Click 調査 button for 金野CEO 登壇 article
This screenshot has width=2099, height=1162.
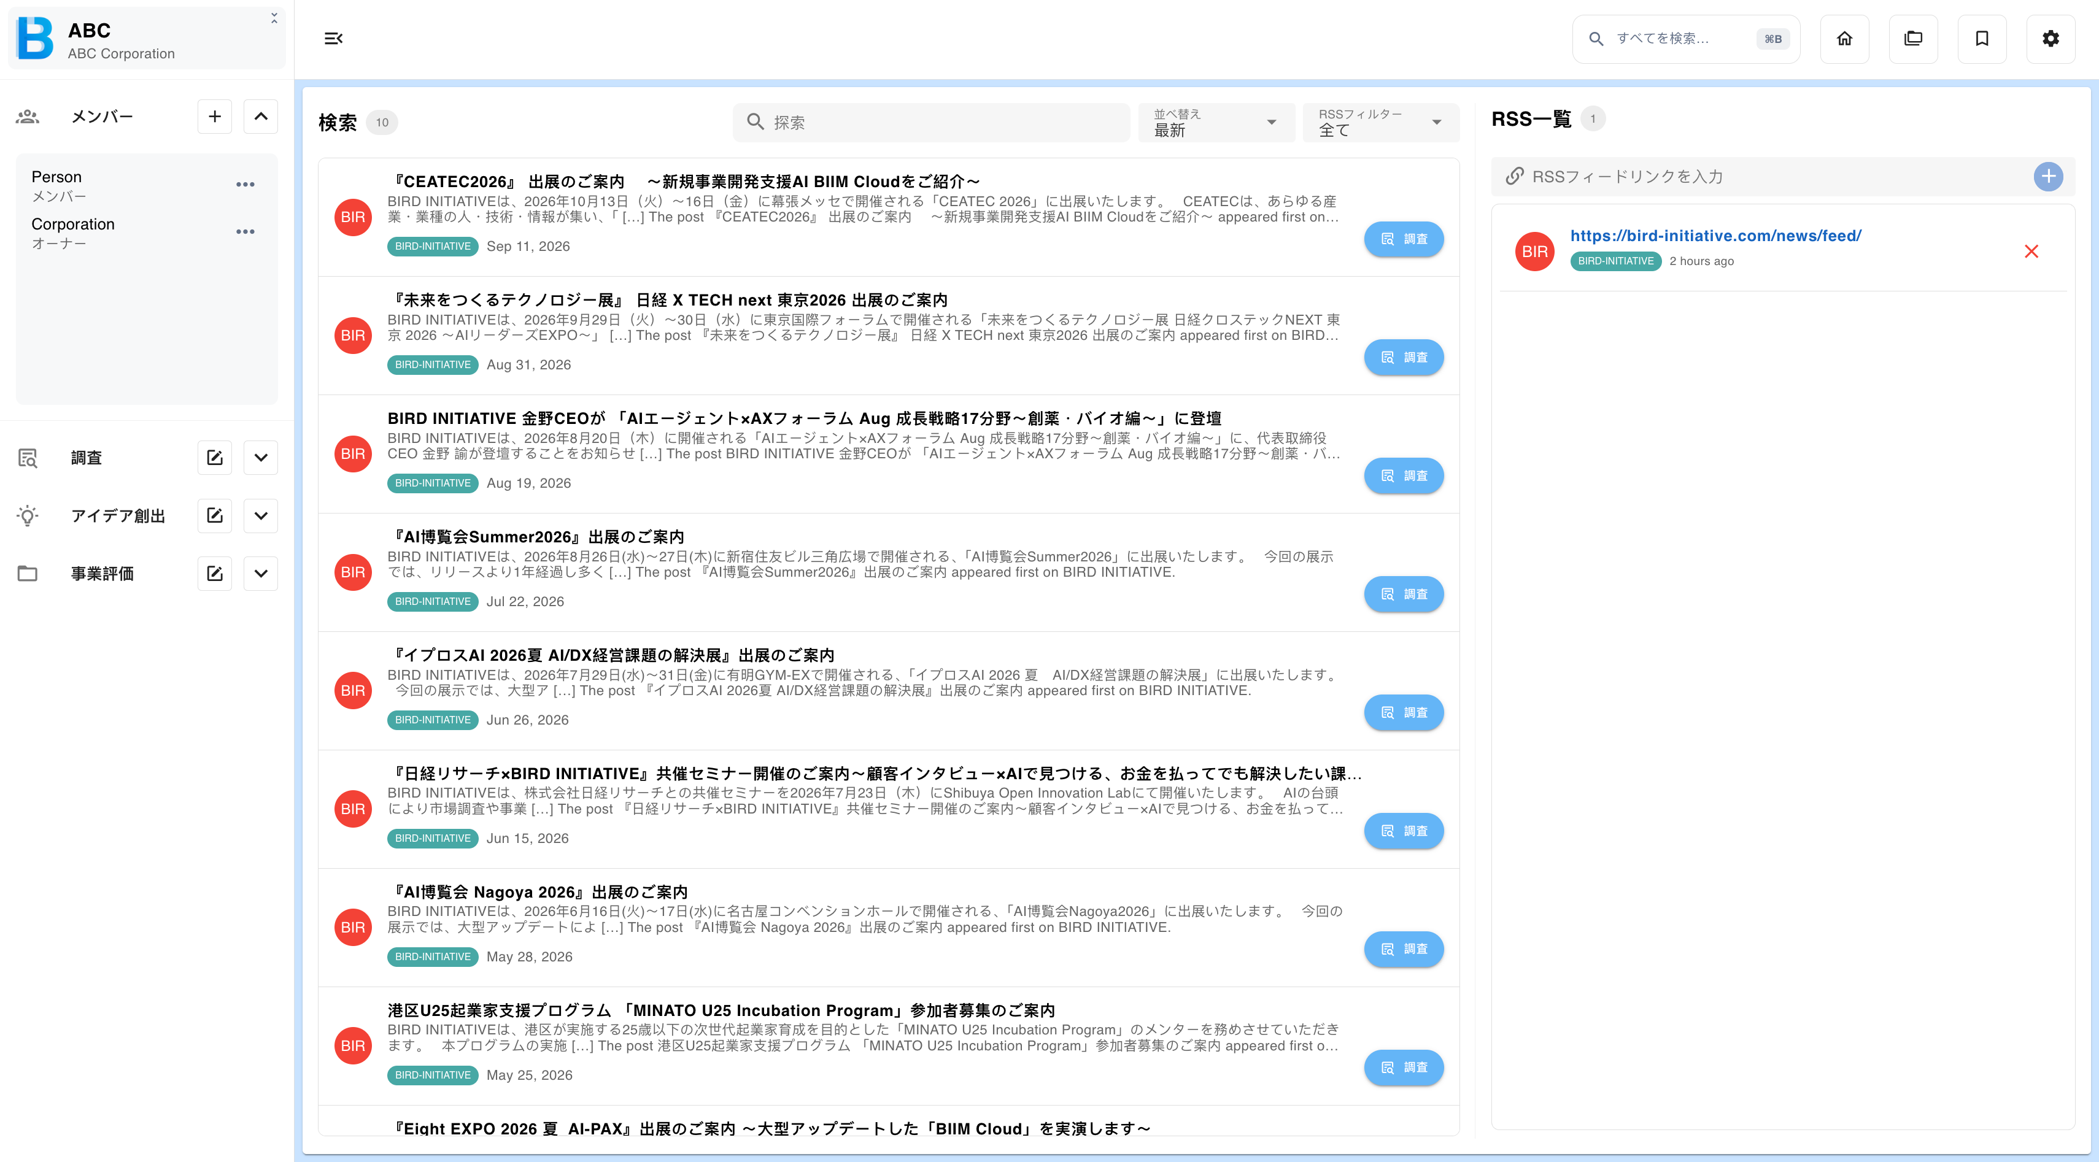coord(1404,475)
